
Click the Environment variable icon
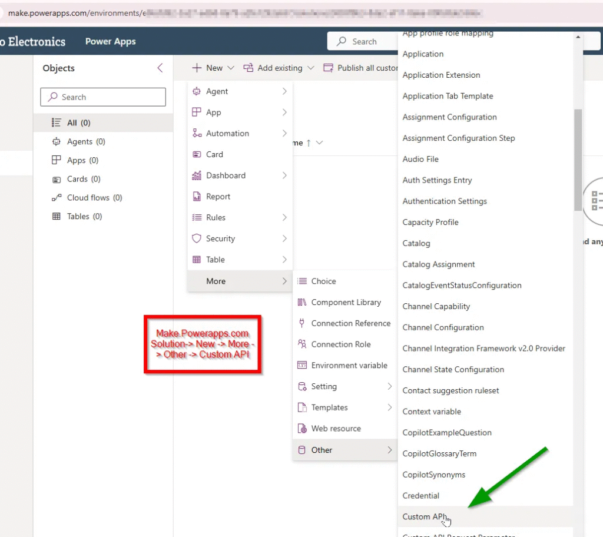pyautogui.click(x=302, y=365)
